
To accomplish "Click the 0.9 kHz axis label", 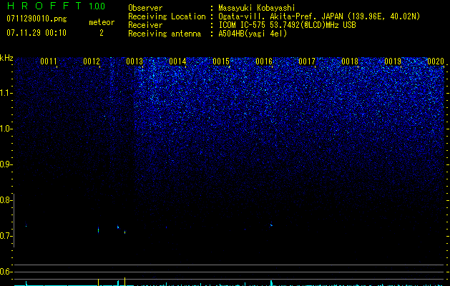I will pyautogui.click(x=6, y=164).
